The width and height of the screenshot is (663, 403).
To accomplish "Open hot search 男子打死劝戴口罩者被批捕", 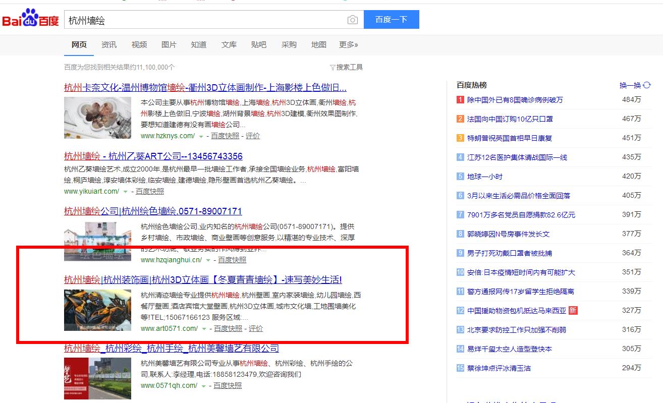I will point(510,253).
